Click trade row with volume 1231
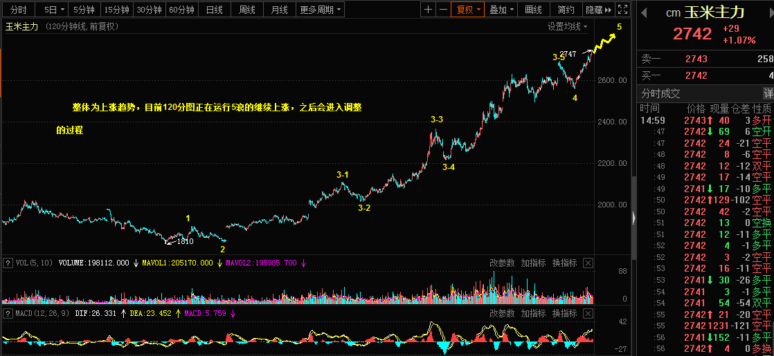The height and width of the screenshot is (356, 774). click(x=706, y=326)
